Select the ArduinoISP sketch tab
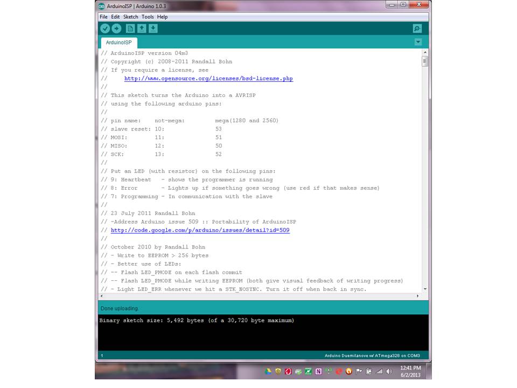This screenshot has width=517, height=388. 118,42
